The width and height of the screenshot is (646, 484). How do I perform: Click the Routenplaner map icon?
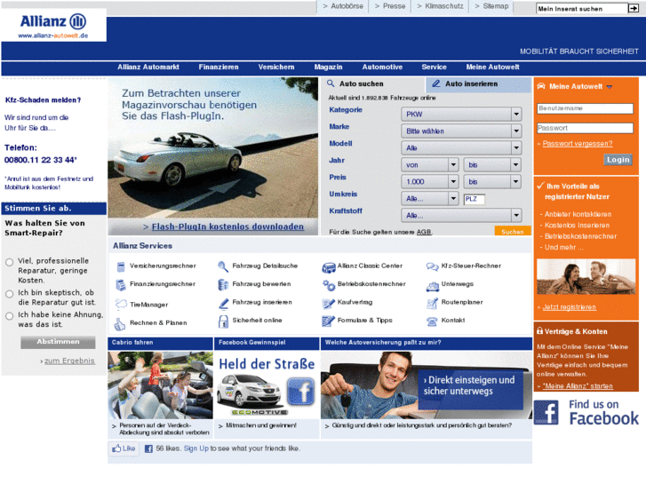pyautogui.click(x=432, y=304)
